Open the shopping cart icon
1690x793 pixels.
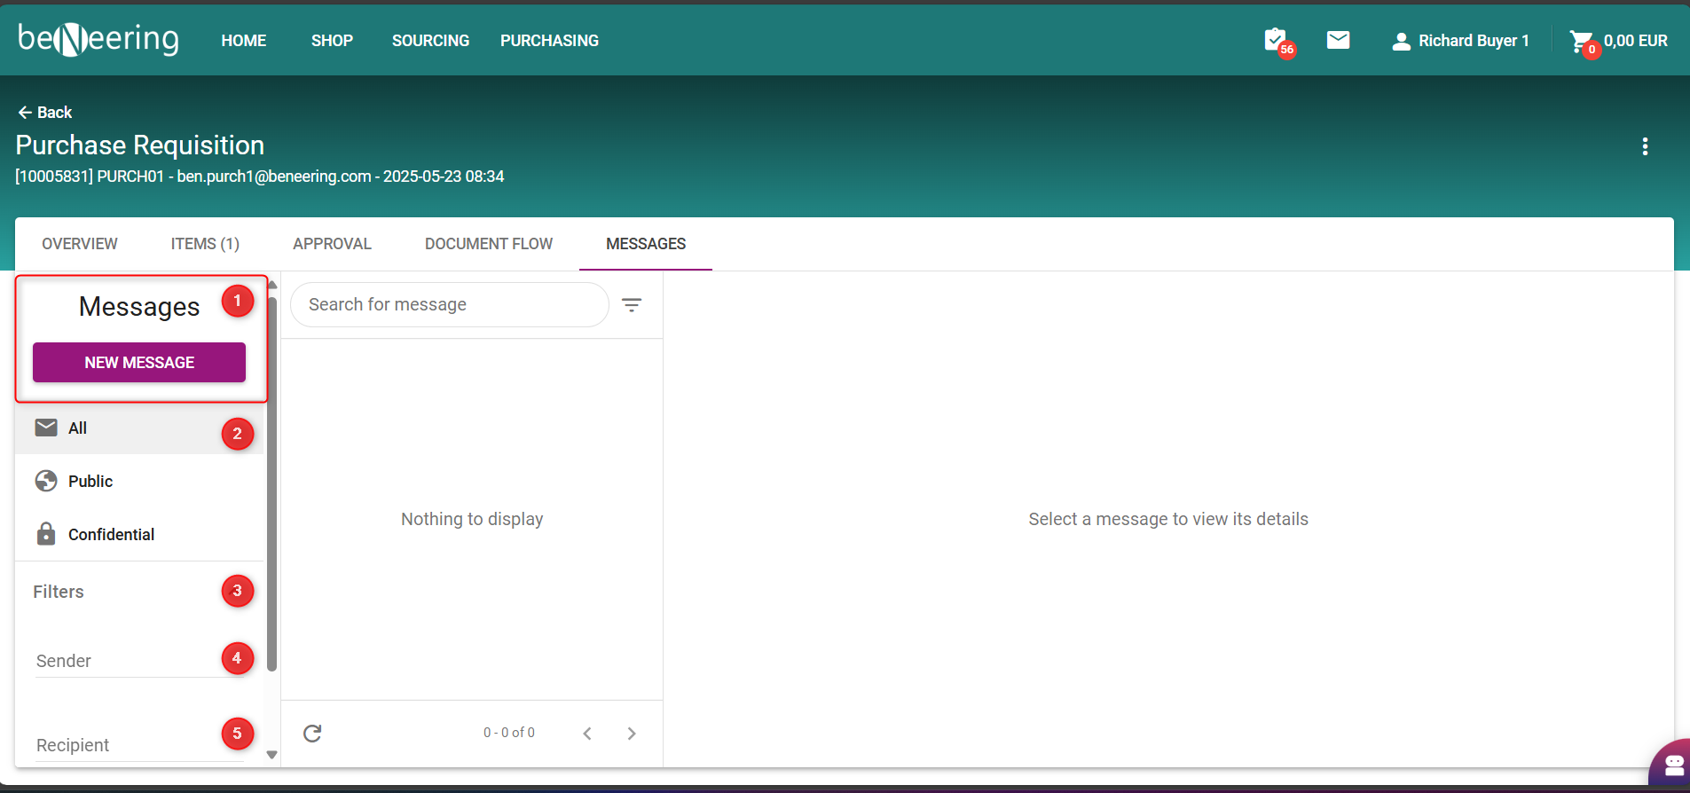pos(1581,41)
